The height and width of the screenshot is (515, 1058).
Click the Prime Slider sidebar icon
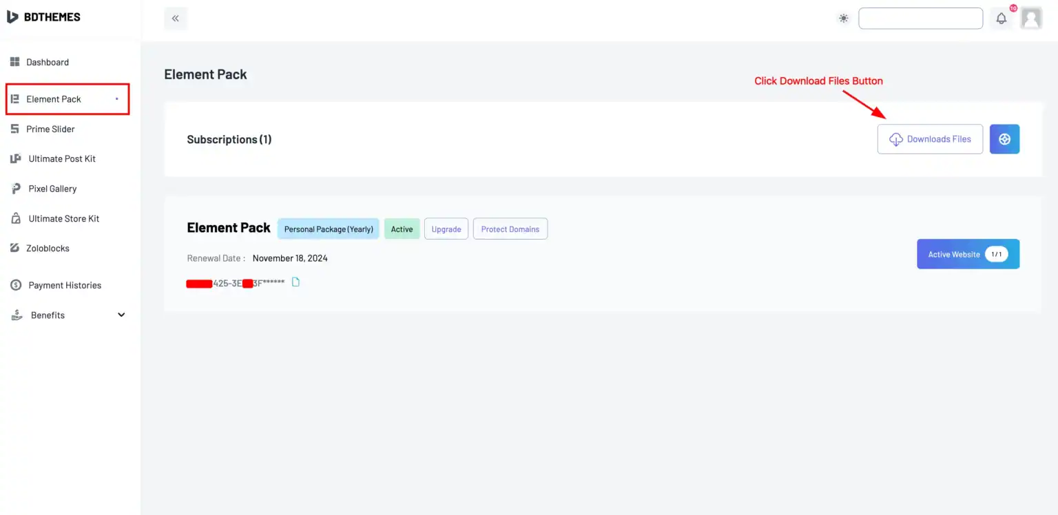click(x=14, y=129)
